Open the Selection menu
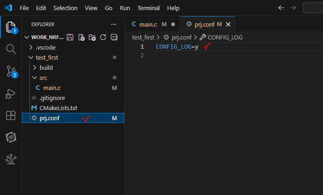323x195 pixels. (x=65, y=8)
